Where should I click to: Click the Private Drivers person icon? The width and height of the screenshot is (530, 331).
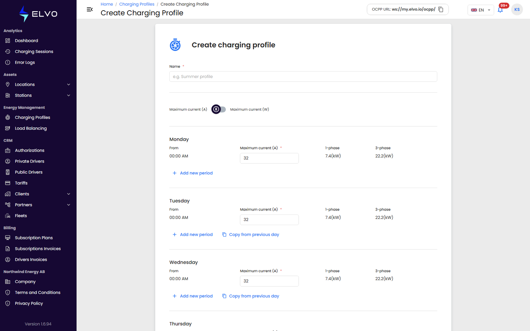8,161
